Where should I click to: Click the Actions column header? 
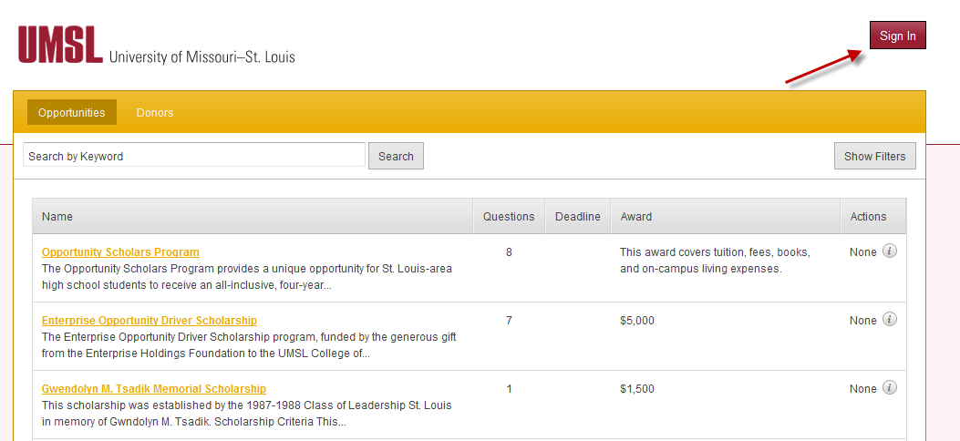(x=873, y=216)
